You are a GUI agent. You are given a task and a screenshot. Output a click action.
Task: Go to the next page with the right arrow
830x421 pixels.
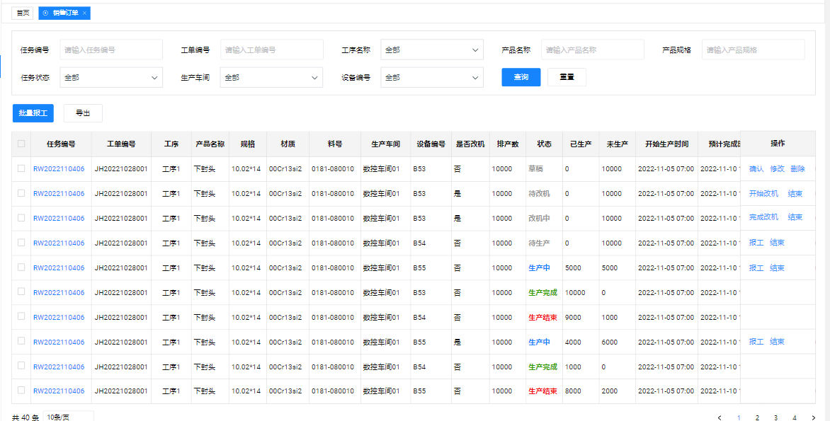click(x=813, y=417)
